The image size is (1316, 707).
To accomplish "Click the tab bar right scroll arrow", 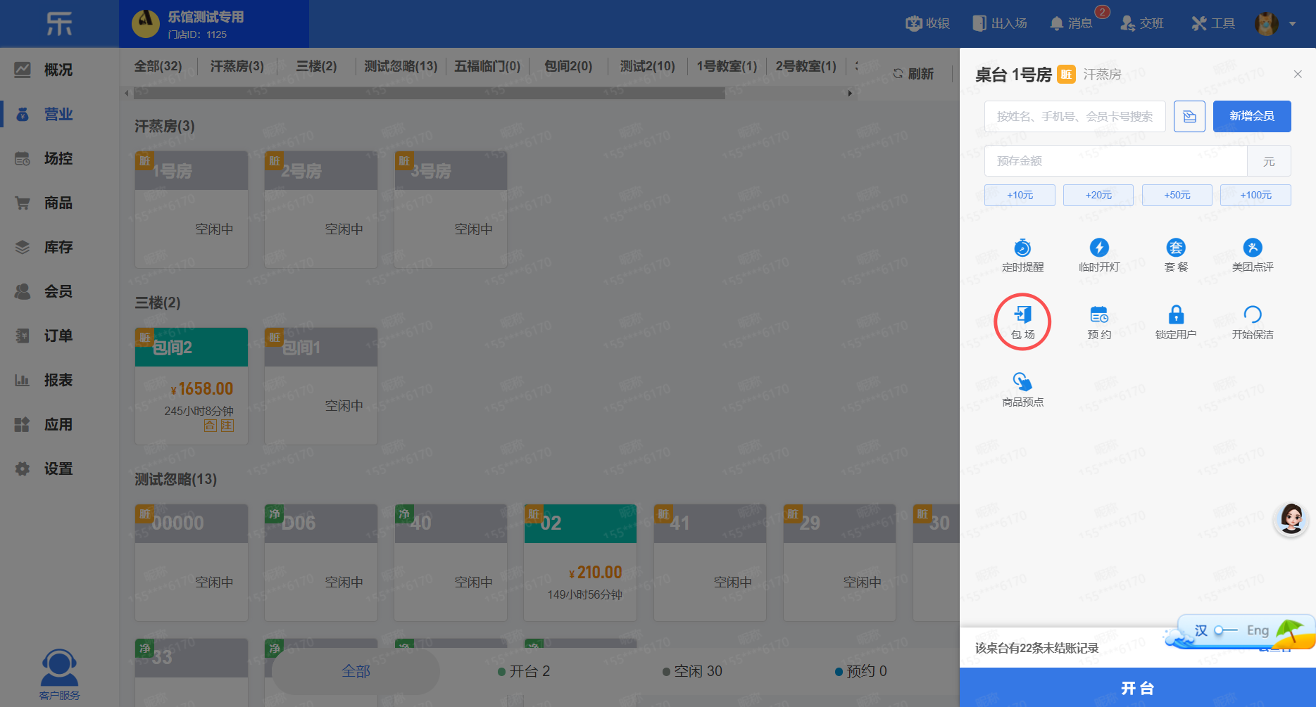I will pyautogui.click(x=850, y=93).
